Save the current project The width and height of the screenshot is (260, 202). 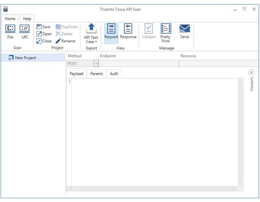tap(43, 27)
